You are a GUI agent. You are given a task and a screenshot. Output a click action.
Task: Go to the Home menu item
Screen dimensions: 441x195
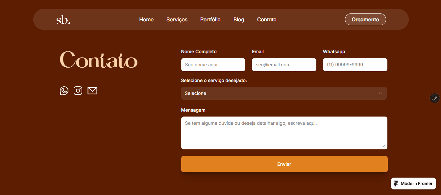(146, 20)
